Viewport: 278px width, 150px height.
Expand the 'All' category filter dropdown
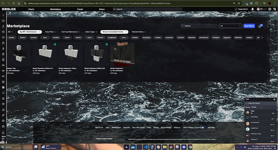click(x=10, y=32)
